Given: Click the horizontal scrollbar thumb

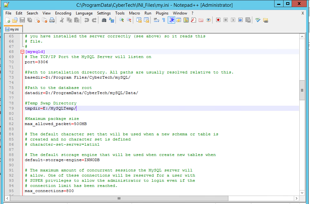Looking at the screenshot, I should click(119, 198).
